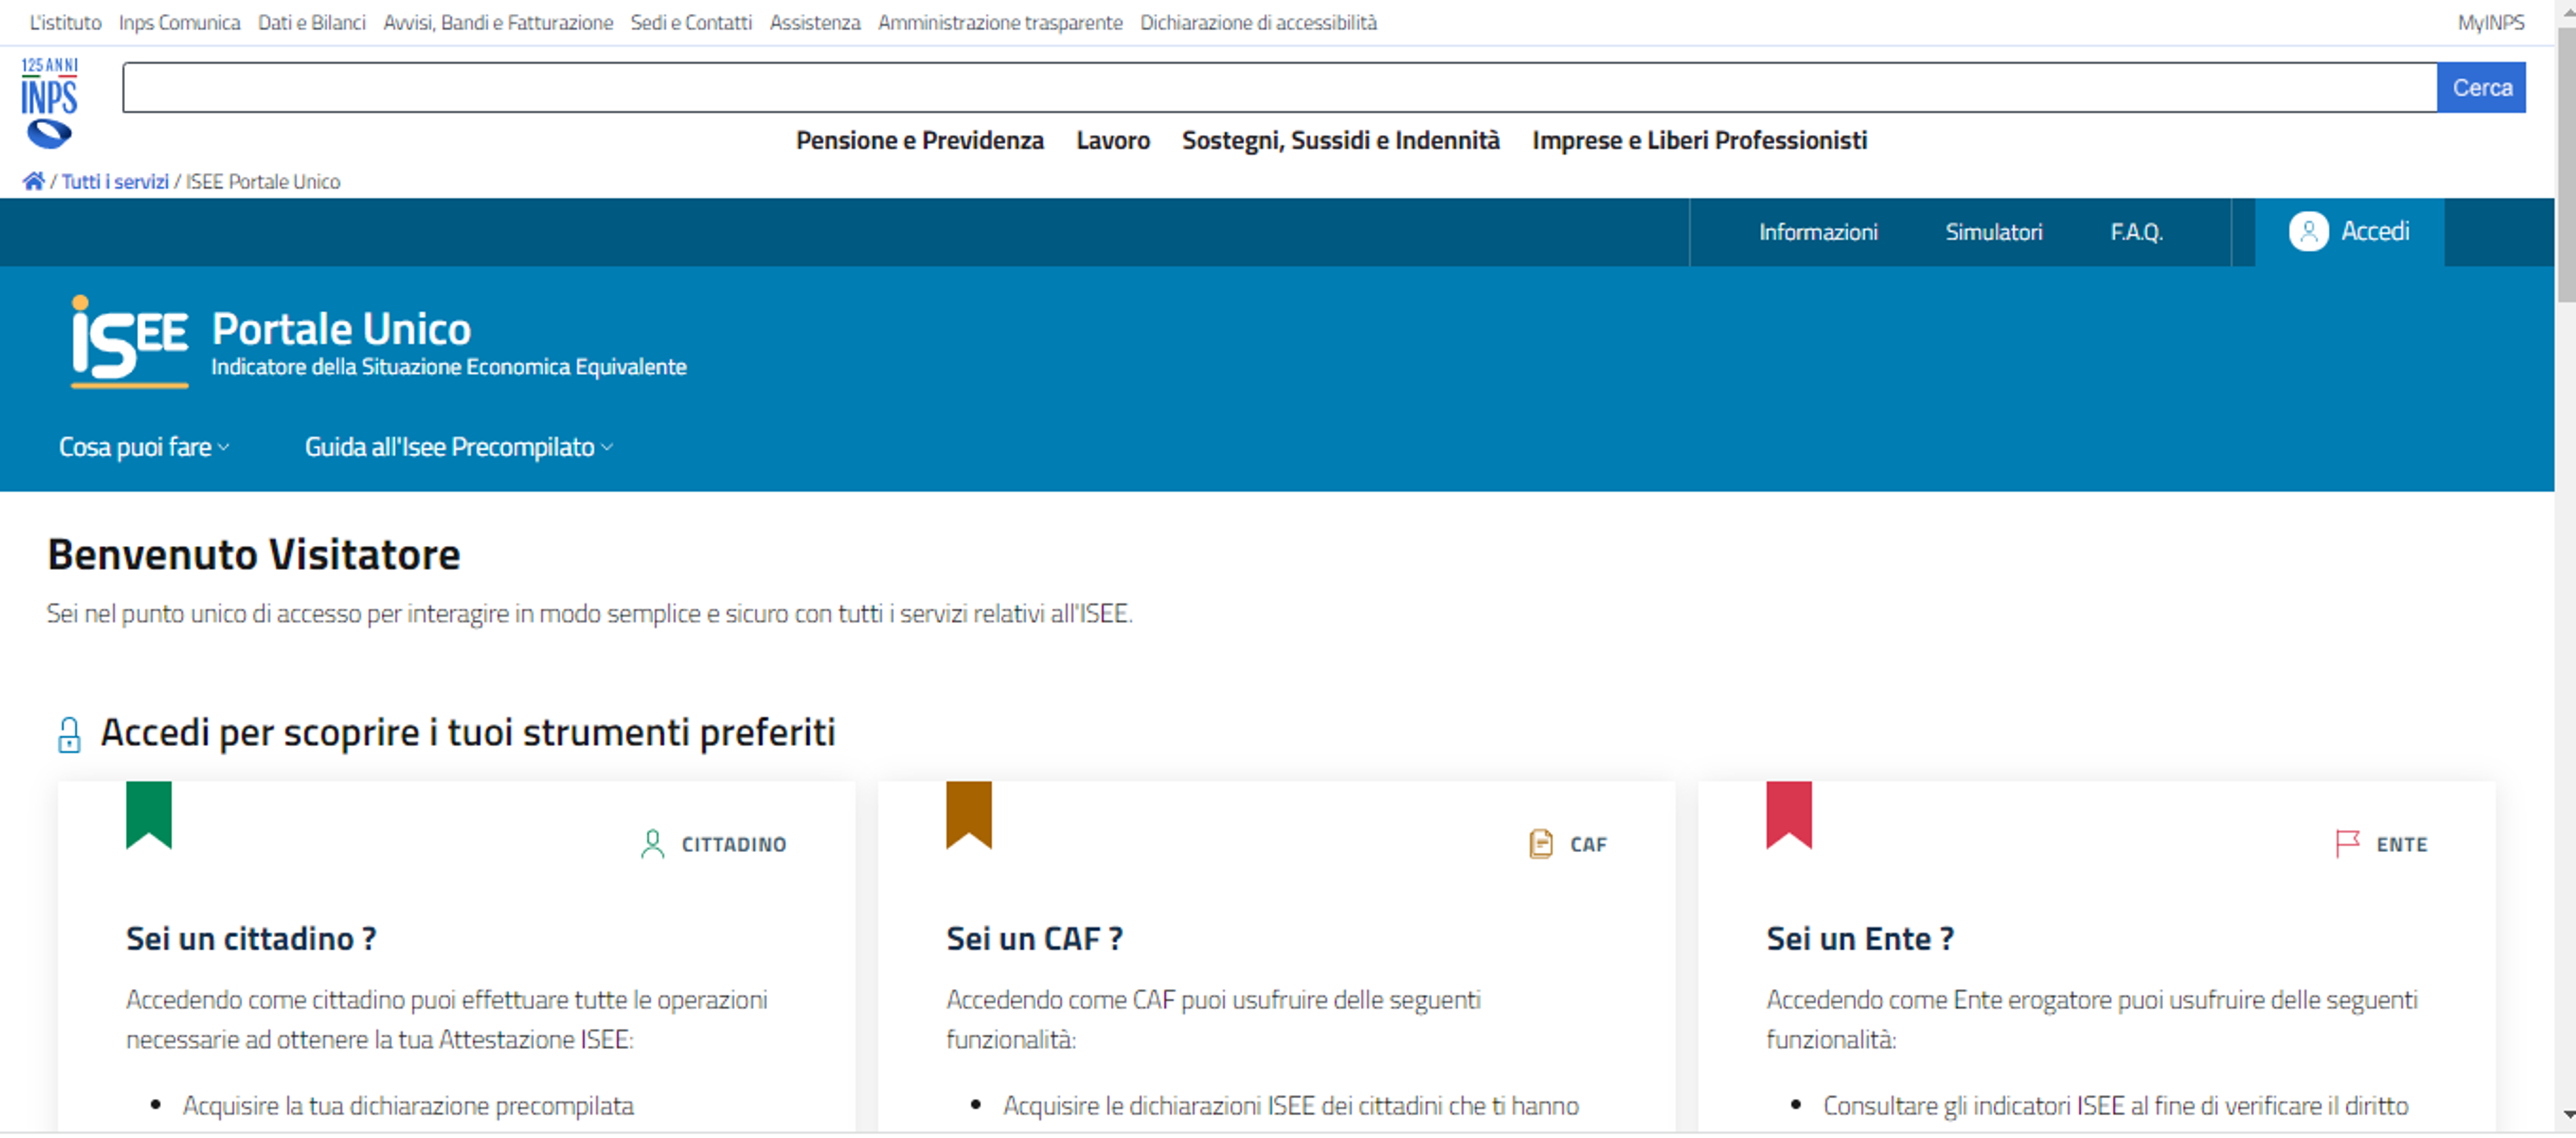Open Pensione e Previdenza menu
2576x1138 pixels.
click(x=919, y=141)
